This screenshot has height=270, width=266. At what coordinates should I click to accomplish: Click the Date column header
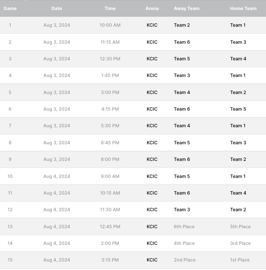[57, 9]
